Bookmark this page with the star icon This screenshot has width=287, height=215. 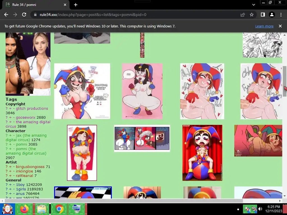tap(252, 15)
